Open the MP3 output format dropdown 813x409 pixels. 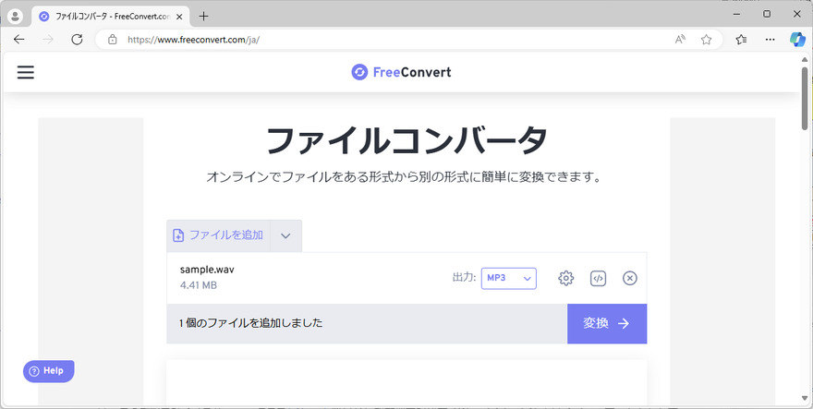(x=509, y=279)
